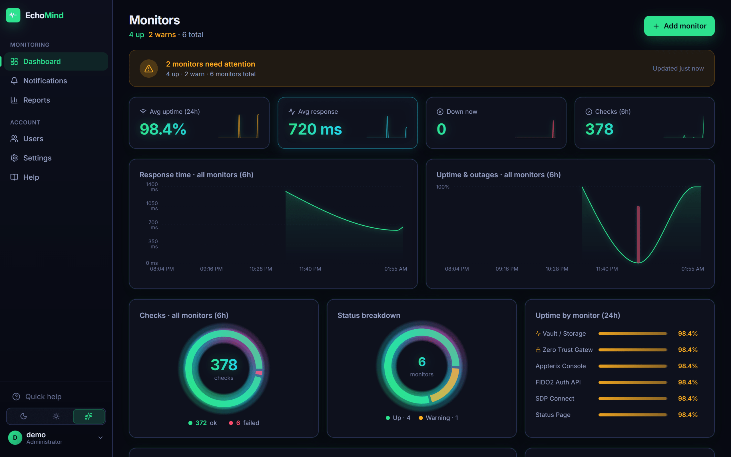Click the 'Updated just now' text
731x457 pixels.
tap(678, 68)
